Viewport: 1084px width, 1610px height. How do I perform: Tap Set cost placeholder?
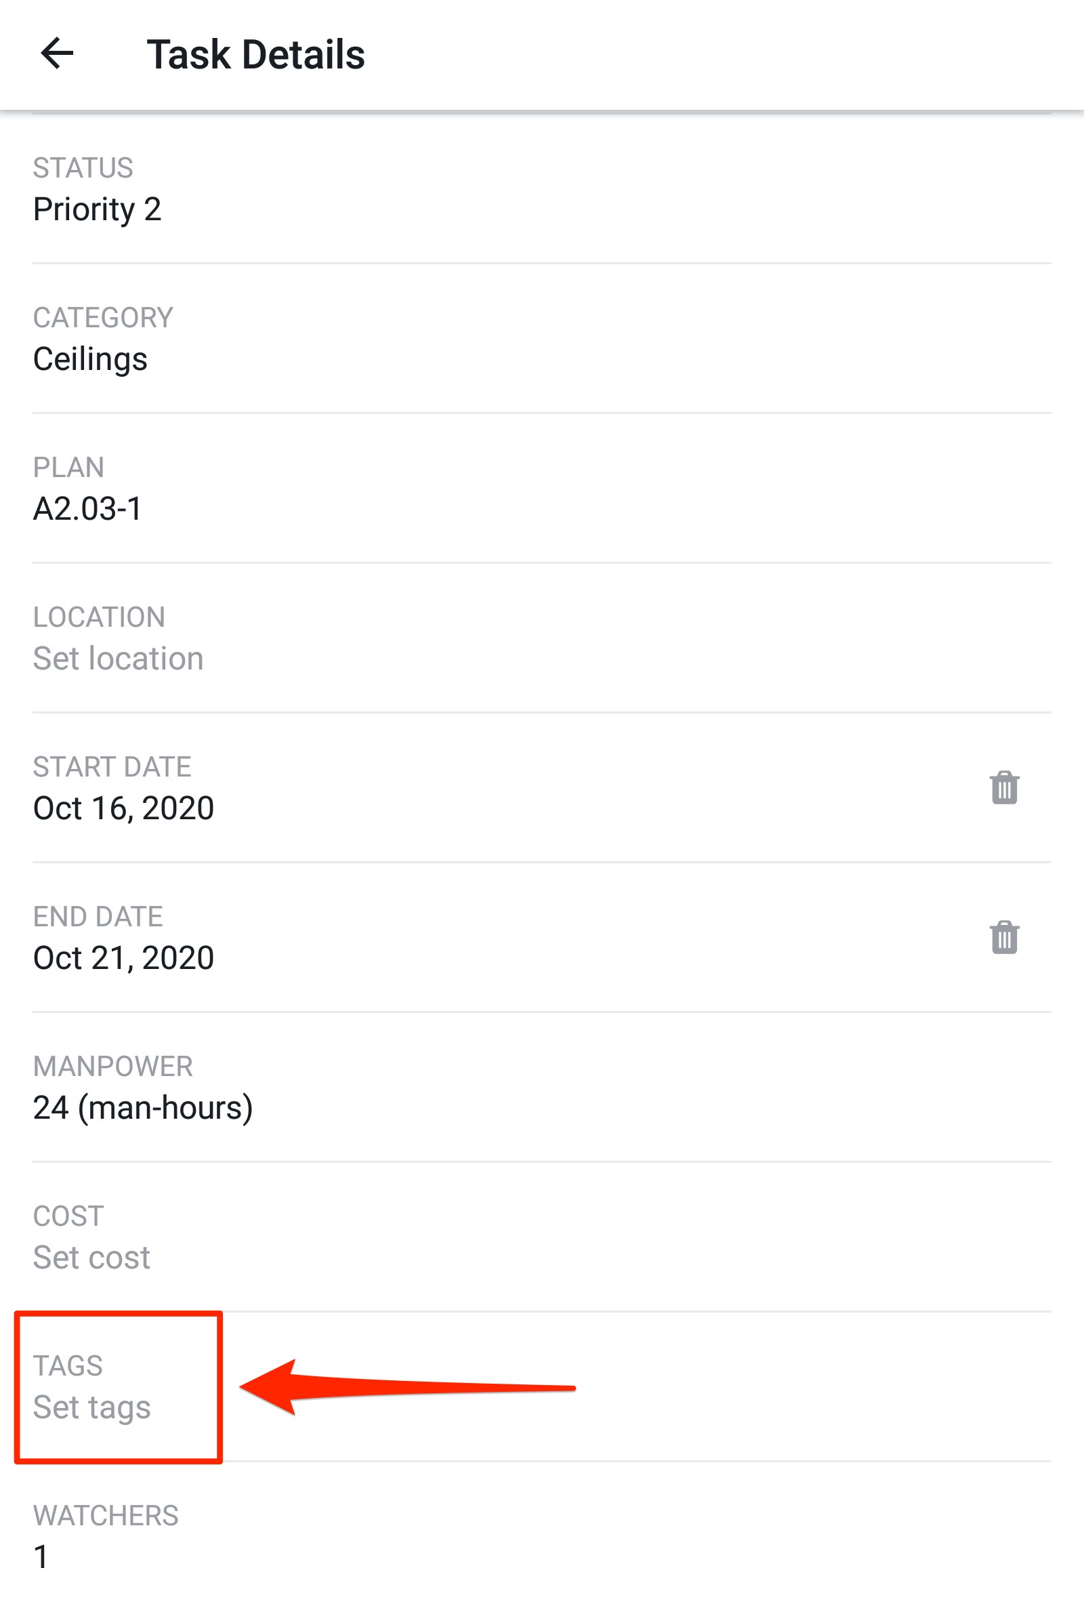coord(92,1257)
